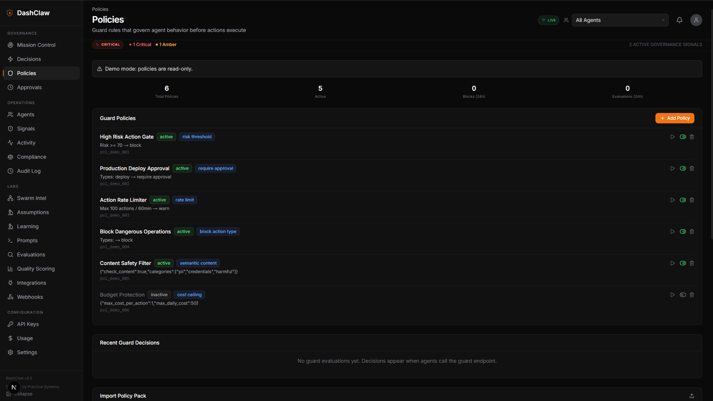This screenshot has width=713, height=401.
Task: Click the CRITICAL status badge
Action: click(x=107, y=44)
